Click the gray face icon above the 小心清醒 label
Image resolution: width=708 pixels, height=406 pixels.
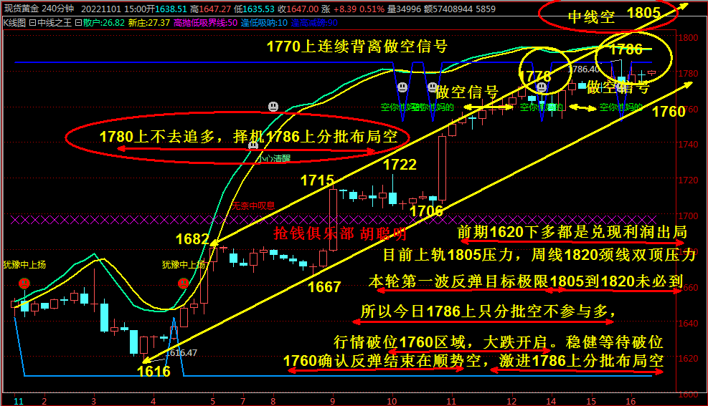253,145
